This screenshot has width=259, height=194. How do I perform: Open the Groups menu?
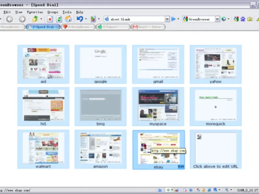point(52,12)
